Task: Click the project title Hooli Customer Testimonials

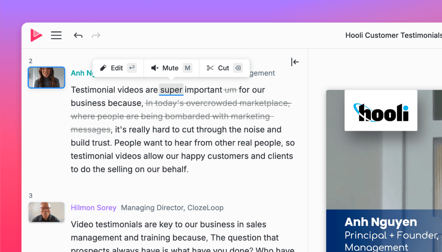Action: (x=393, y=35)
